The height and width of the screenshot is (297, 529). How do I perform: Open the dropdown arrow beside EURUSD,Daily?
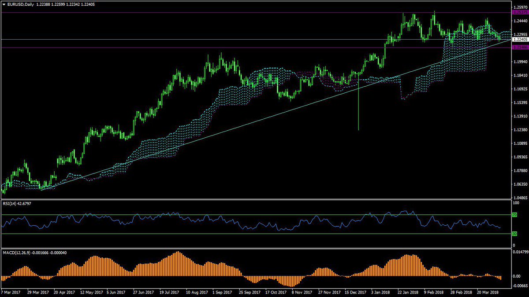tap(4, 4)
